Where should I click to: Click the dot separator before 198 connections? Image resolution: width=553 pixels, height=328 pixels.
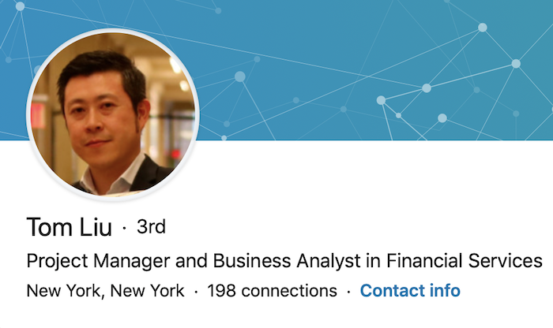click(x=196, y=292)
